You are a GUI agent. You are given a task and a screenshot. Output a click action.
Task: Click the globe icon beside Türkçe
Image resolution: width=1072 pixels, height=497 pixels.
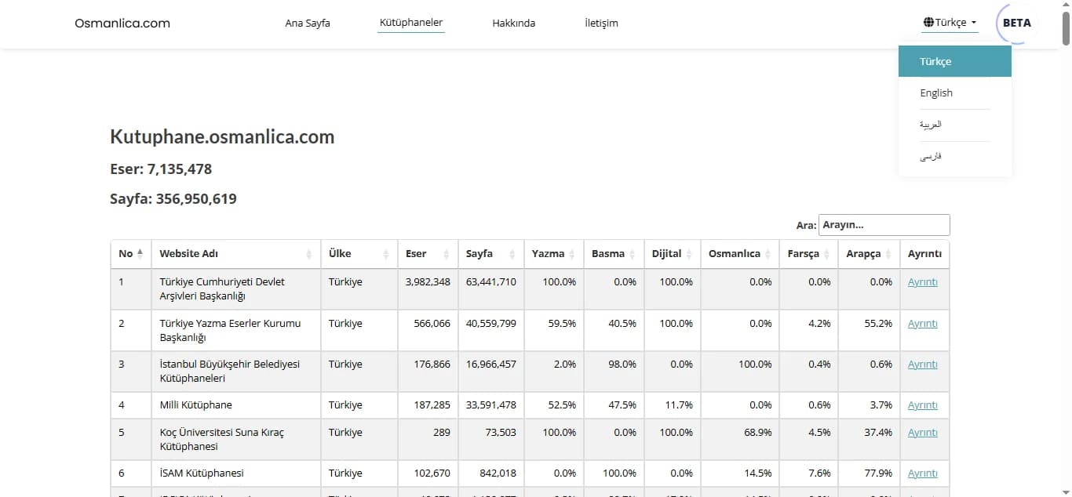(928, 23)
